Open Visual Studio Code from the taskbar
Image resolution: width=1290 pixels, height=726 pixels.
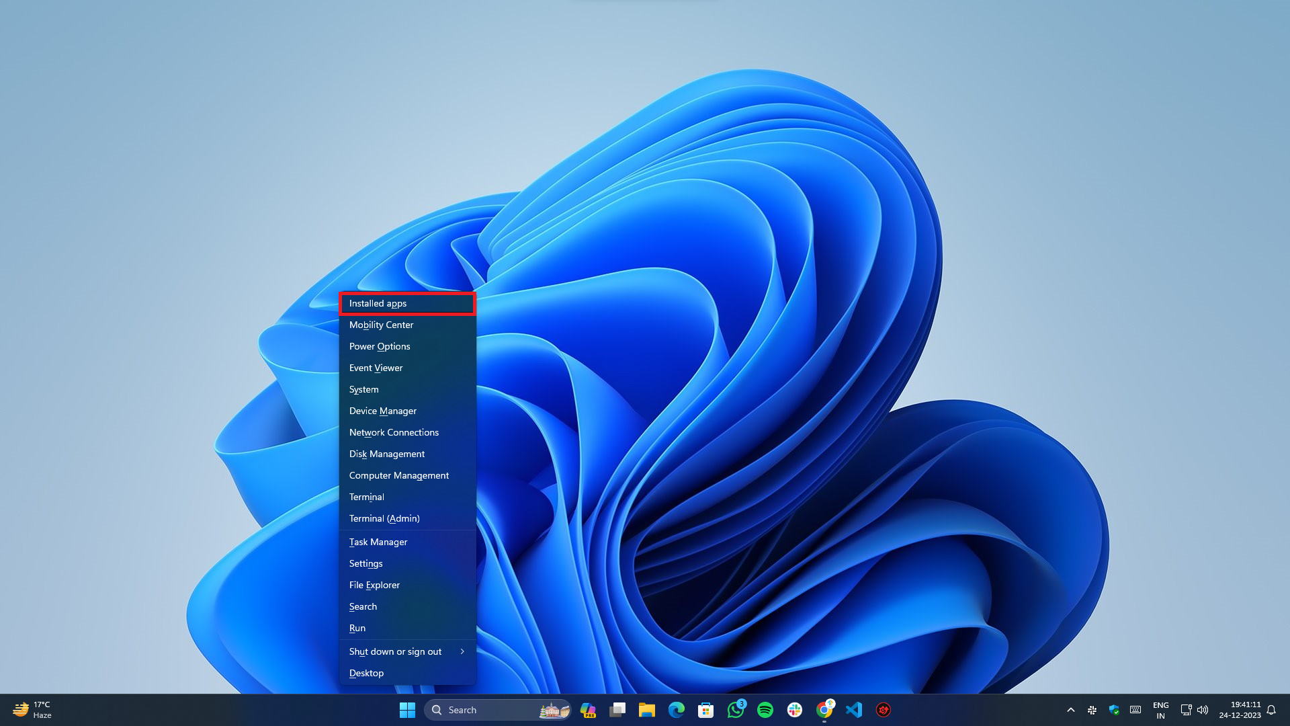point(854,710)
